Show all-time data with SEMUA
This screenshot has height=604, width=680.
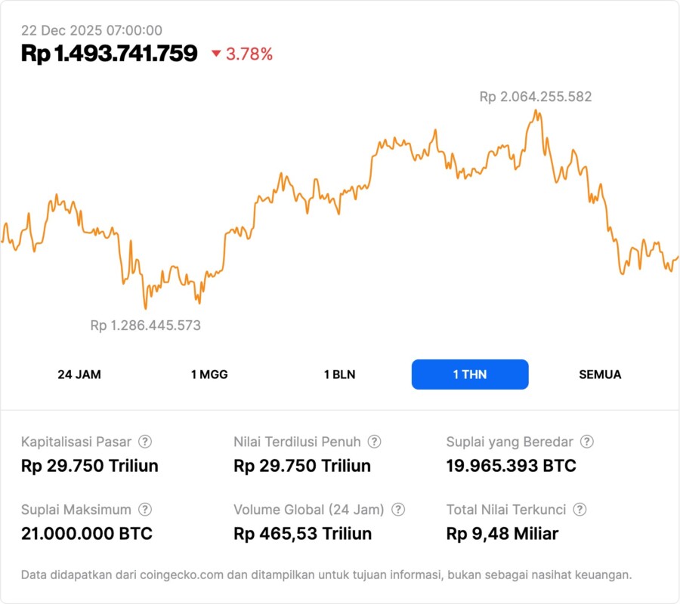coord(600,374)
